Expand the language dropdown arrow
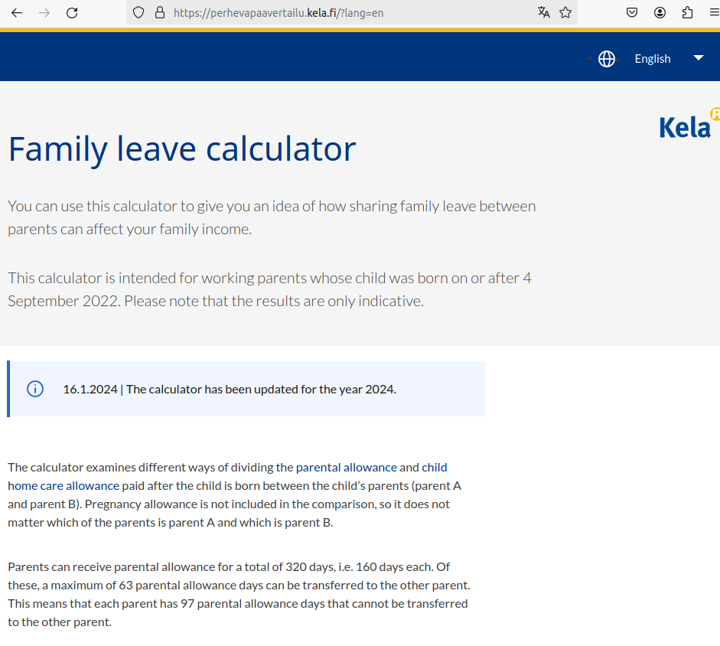720x646 pixels. coord(698,58)
